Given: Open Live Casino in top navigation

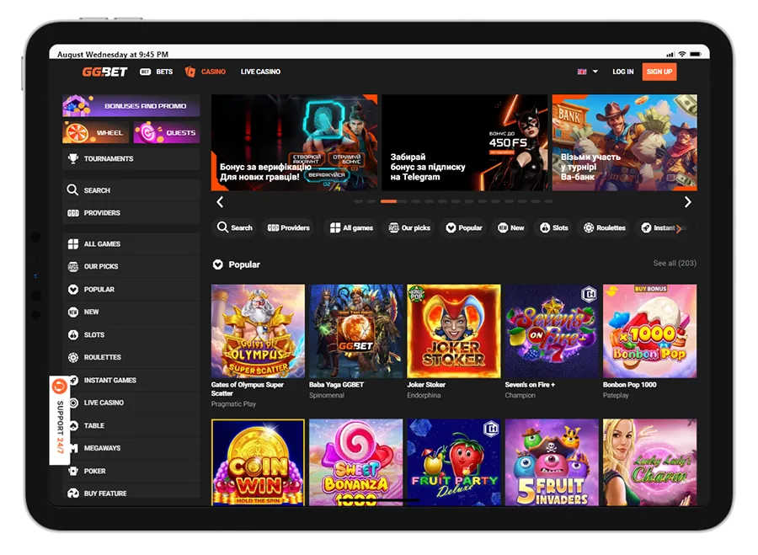Looking at the screenshot, I should click(x=260, y=72).
